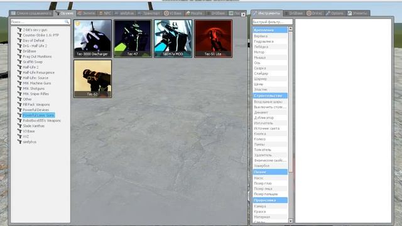This screenshot has width=402, height=226.
Task: Click the pistol icon beside XYZ
Action: point(19,136)
